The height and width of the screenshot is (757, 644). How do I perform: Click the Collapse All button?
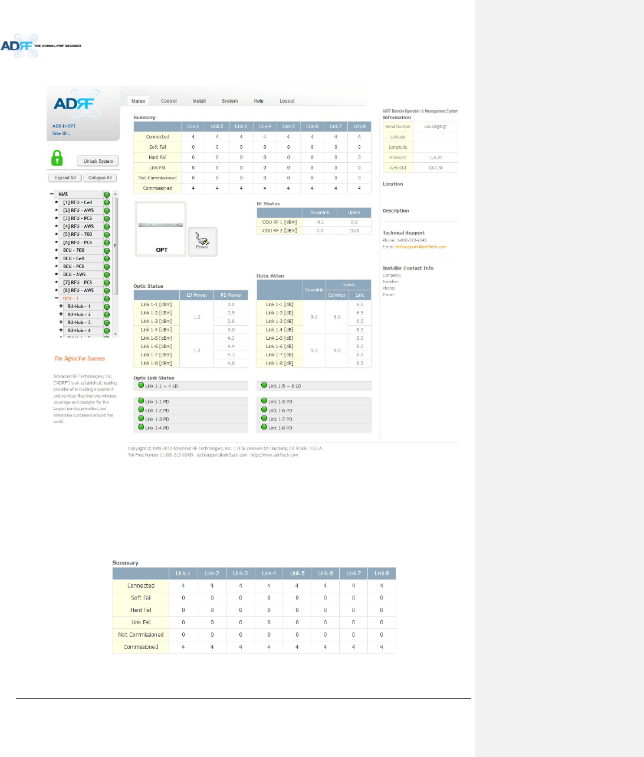click(100, 178)
